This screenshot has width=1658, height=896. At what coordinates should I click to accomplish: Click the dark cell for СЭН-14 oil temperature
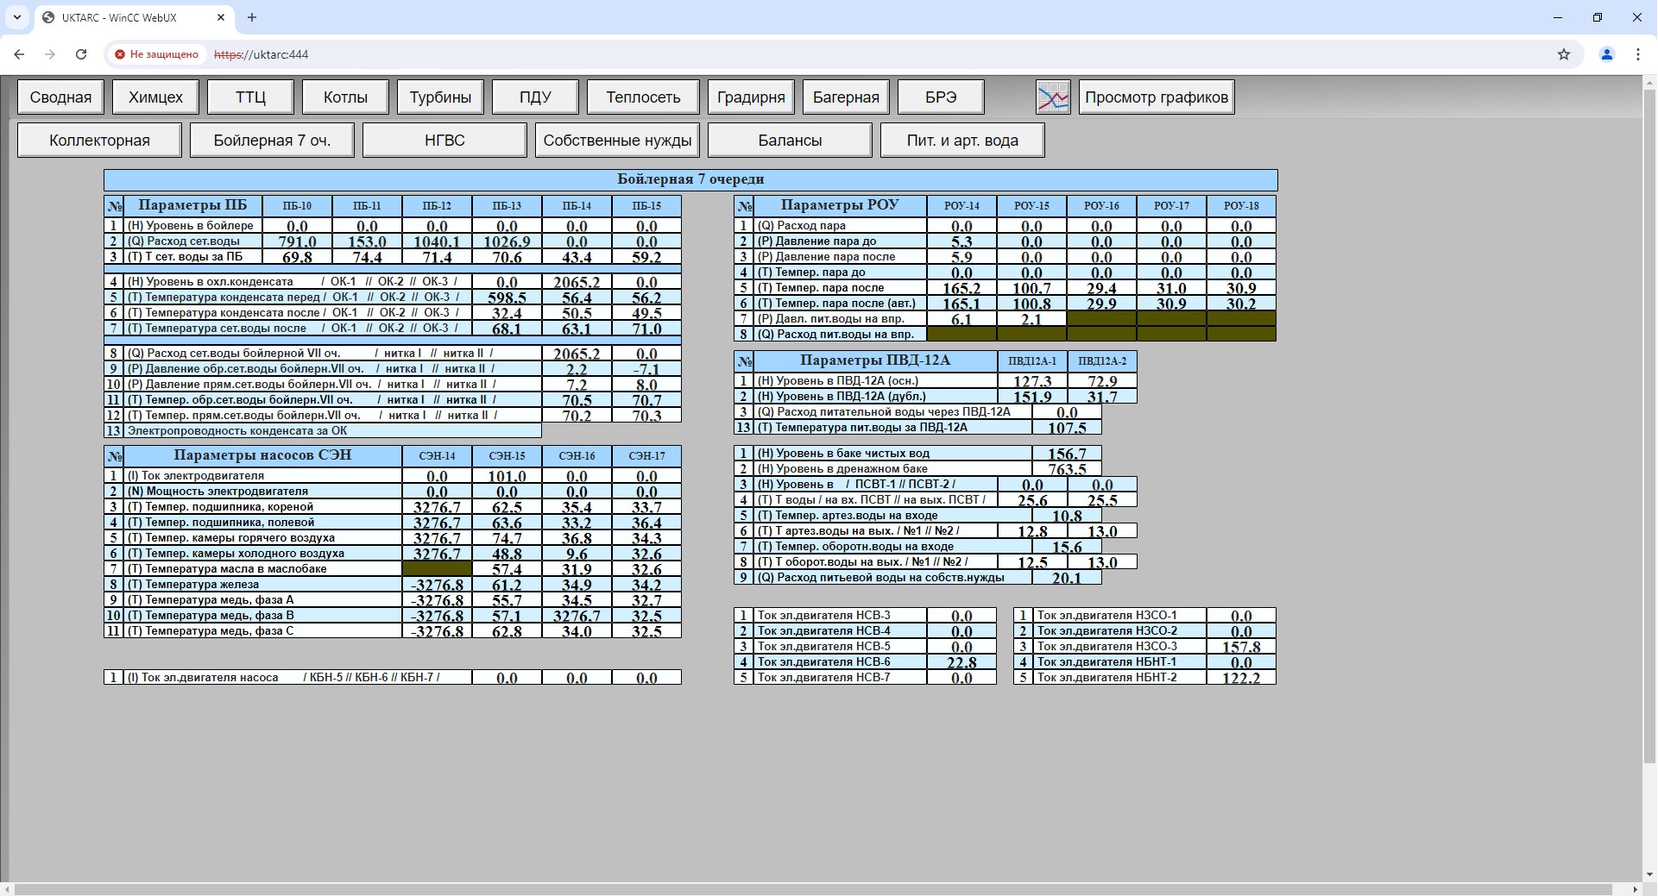[437, 569]
